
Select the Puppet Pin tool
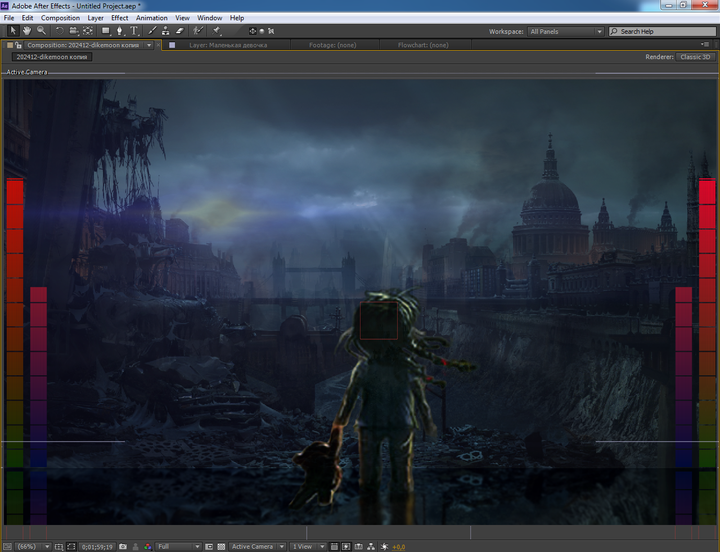217,31
